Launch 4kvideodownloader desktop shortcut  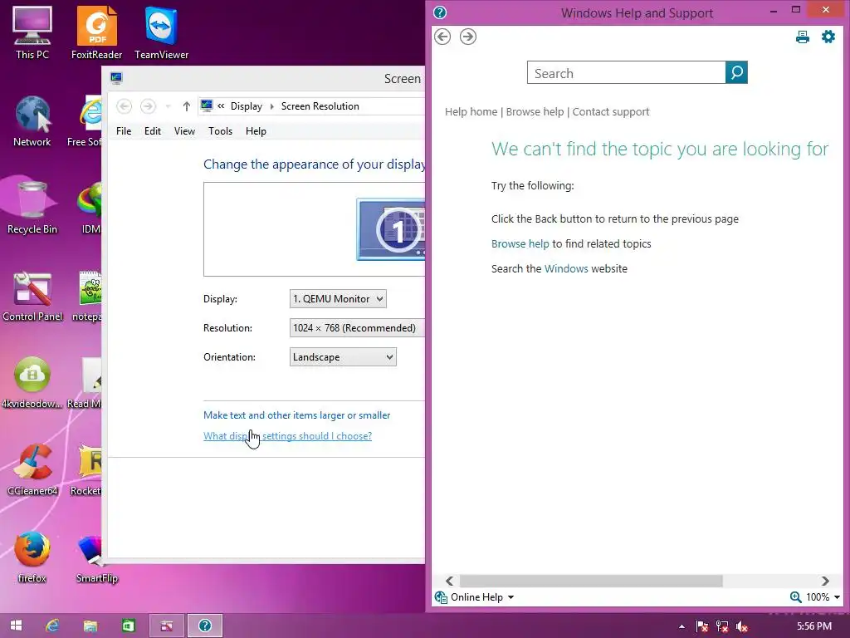coord(32,382)
